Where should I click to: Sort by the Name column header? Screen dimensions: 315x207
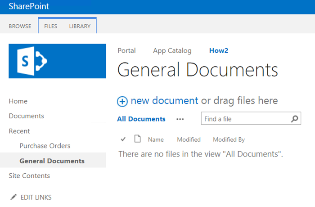(156, 139)
